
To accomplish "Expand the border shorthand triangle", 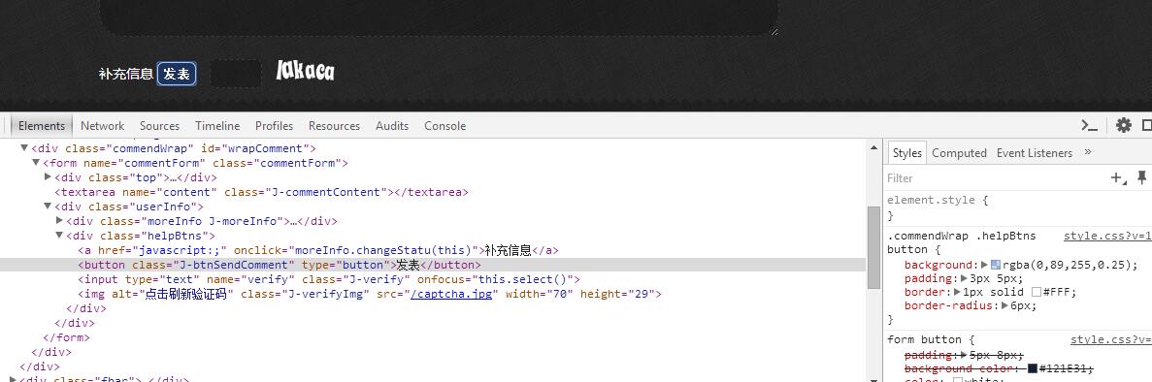I will coord(958,292).
